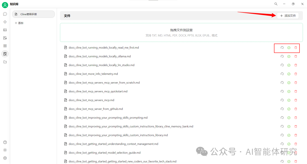Click the drag-files drop zone area
Image resolution: width=307 pixels, height=164 pixels.
coord(181,33)
